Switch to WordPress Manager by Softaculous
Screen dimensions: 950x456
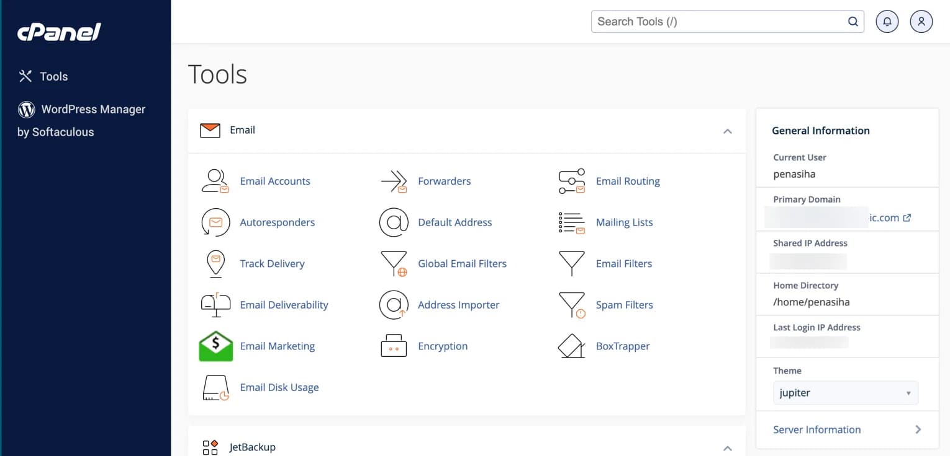tap(93, 109)
